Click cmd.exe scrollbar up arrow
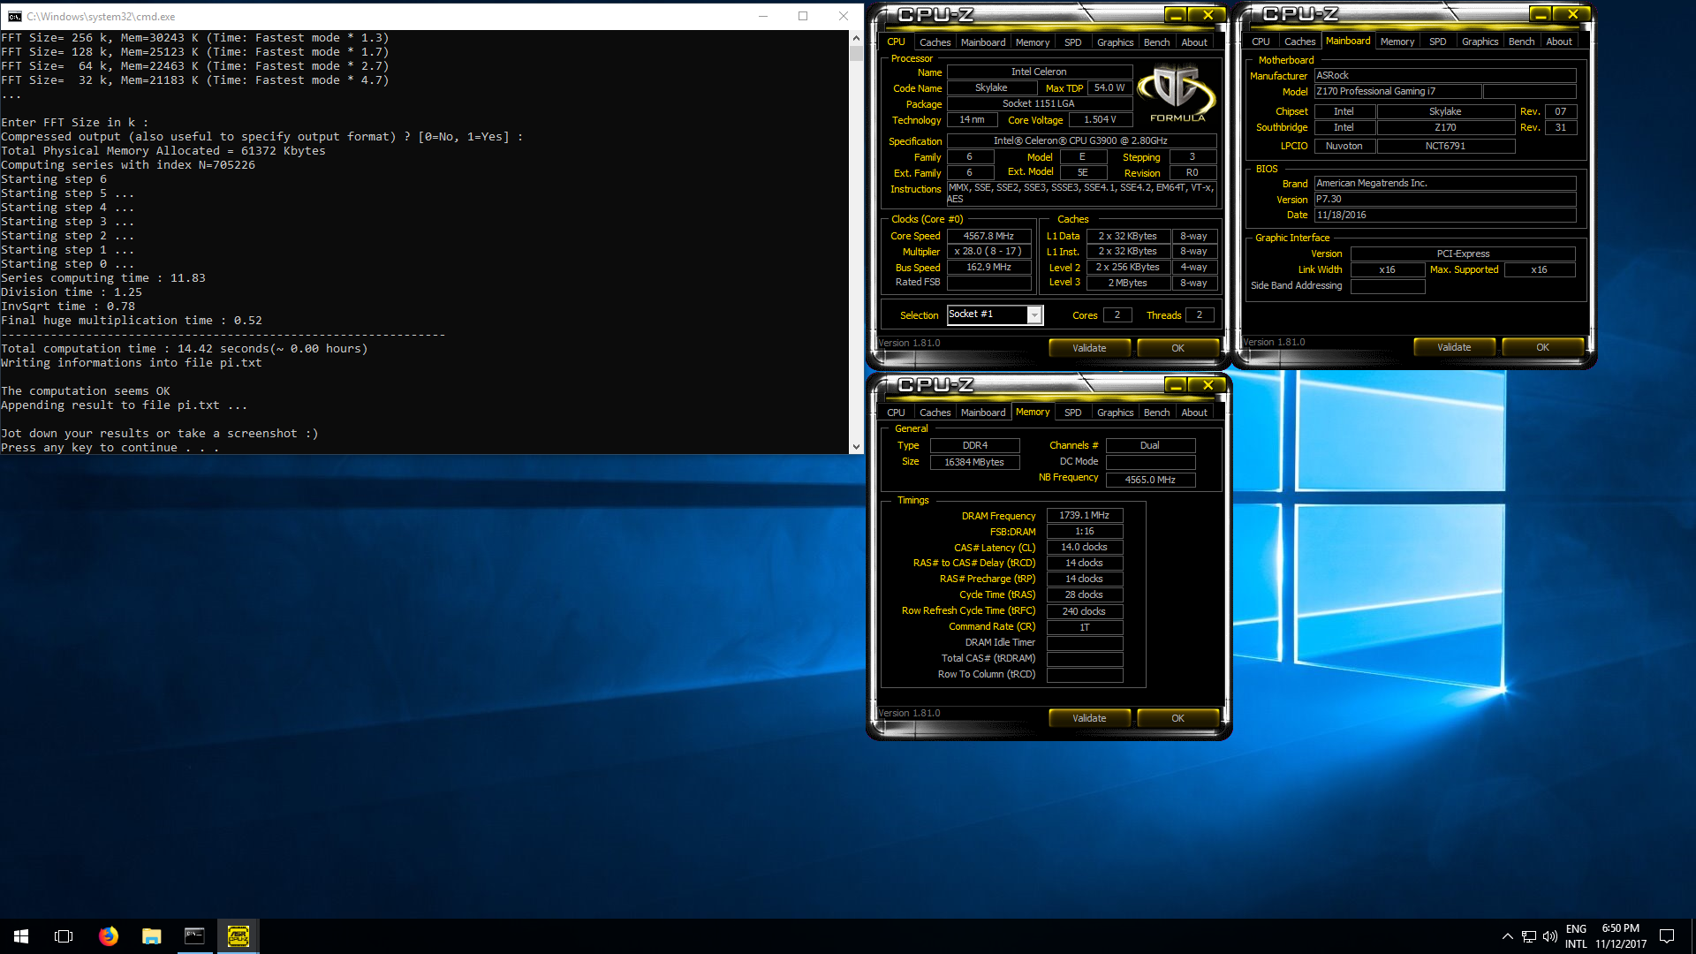The height and width of the screenshot is (954, 1696). (855, 38)
